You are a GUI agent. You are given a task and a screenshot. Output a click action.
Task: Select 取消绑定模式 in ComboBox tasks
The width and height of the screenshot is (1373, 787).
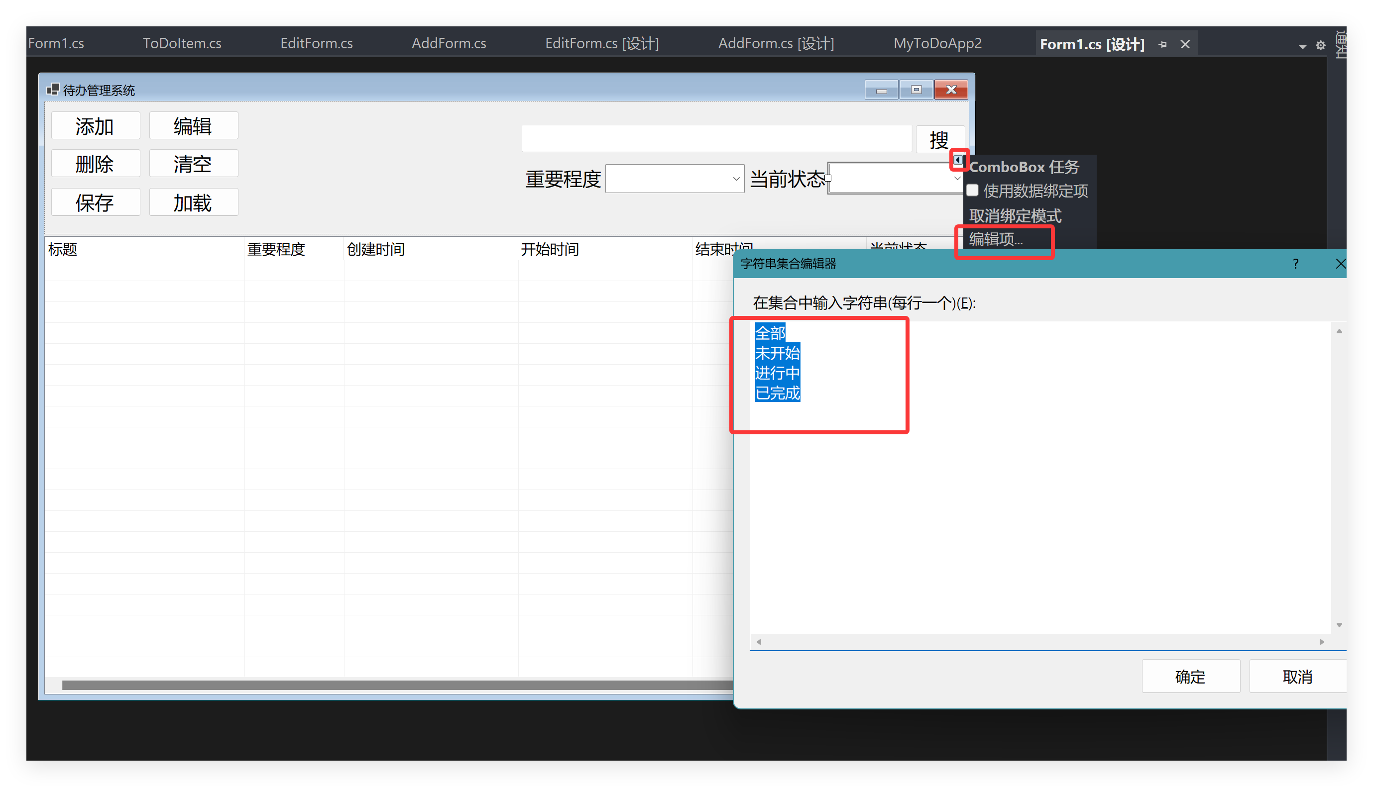click(x=1015, y=216)
